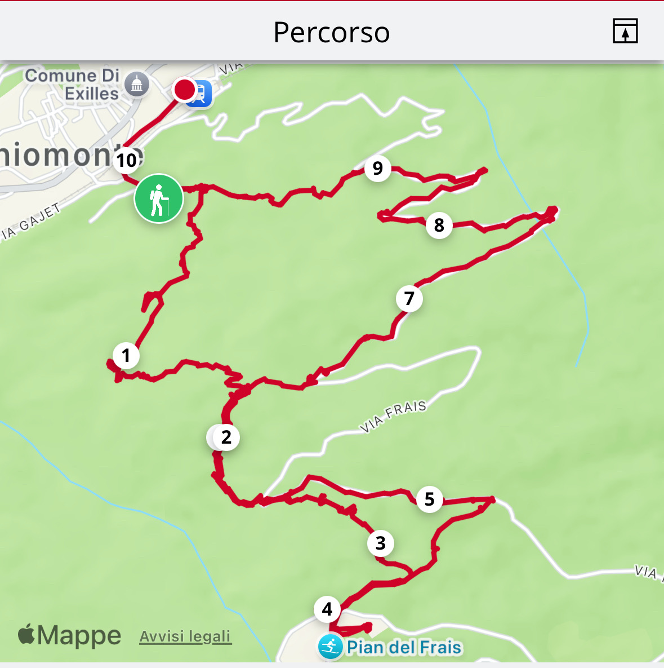The height and width of the screenshot is (668, 664).
Task: Tap kilometer marker 4 near Pian del Frais
Action: click(x=327, y=609)
